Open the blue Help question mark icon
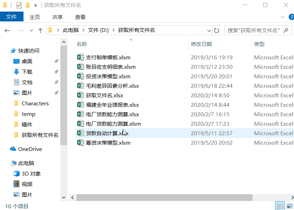This screenshot has width=294, height=210. pyautogui.click(x=292, y=17)
